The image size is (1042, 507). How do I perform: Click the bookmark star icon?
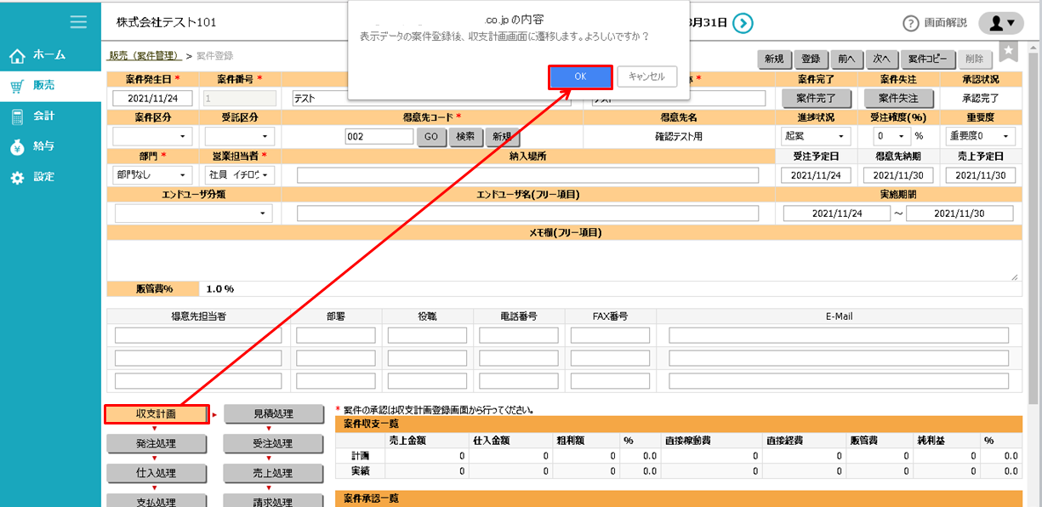pos(1007,52)
